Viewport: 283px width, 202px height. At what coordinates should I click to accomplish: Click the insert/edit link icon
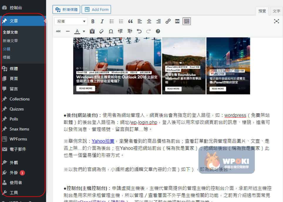click(168, 21)
